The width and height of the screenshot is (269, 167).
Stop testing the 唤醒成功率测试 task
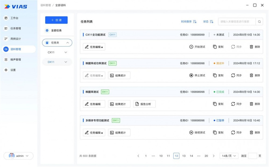[197, 75]
